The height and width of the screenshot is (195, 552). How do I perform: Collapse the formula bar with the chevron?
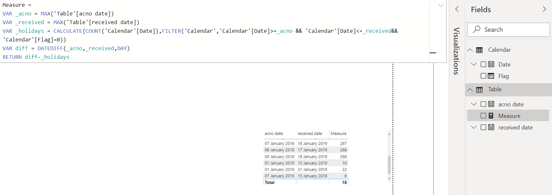[441, 5]
